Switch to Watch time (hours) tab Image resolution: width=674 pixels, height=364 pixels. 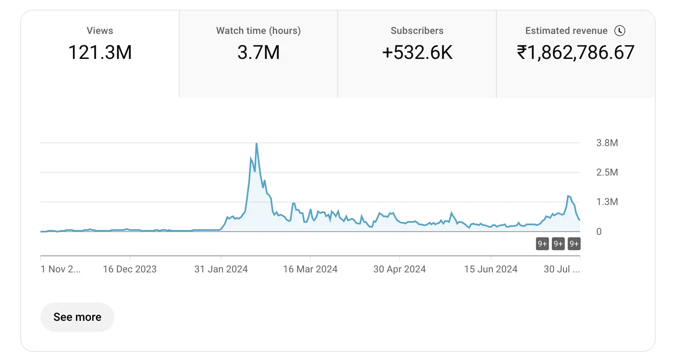(259, 54)
